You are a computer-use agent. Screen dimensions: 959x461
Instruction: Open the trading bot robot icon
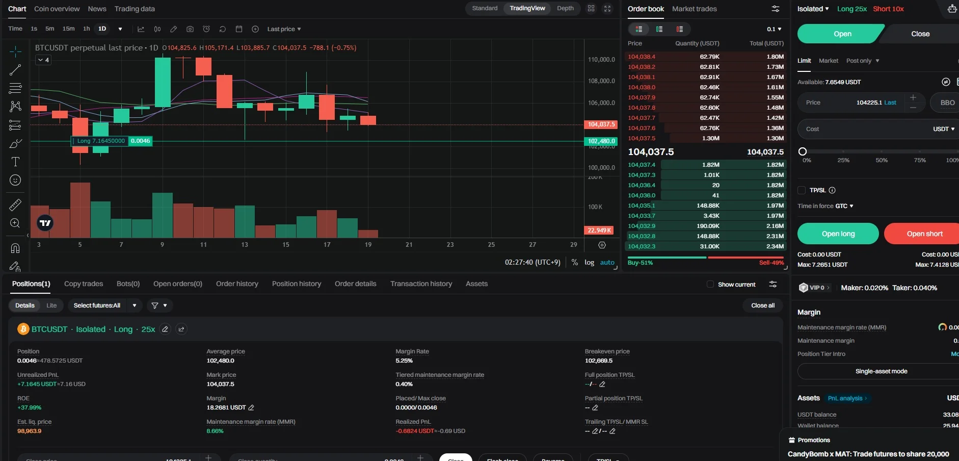point(952,9)
